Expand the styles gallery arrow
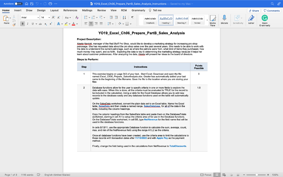Viewport: 283px width, 177px height. click(207, 20)
